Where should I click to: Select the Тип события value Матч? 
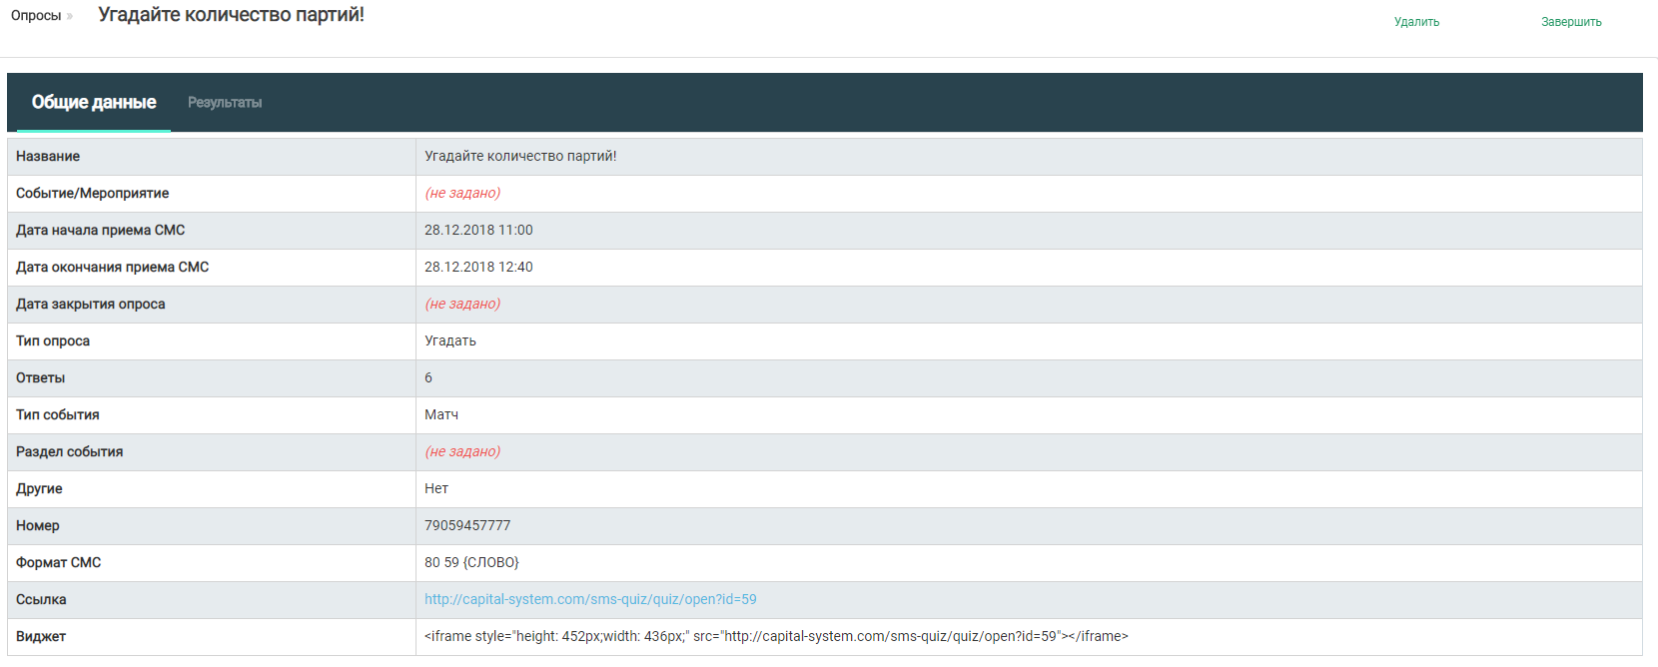click(441, 414)
